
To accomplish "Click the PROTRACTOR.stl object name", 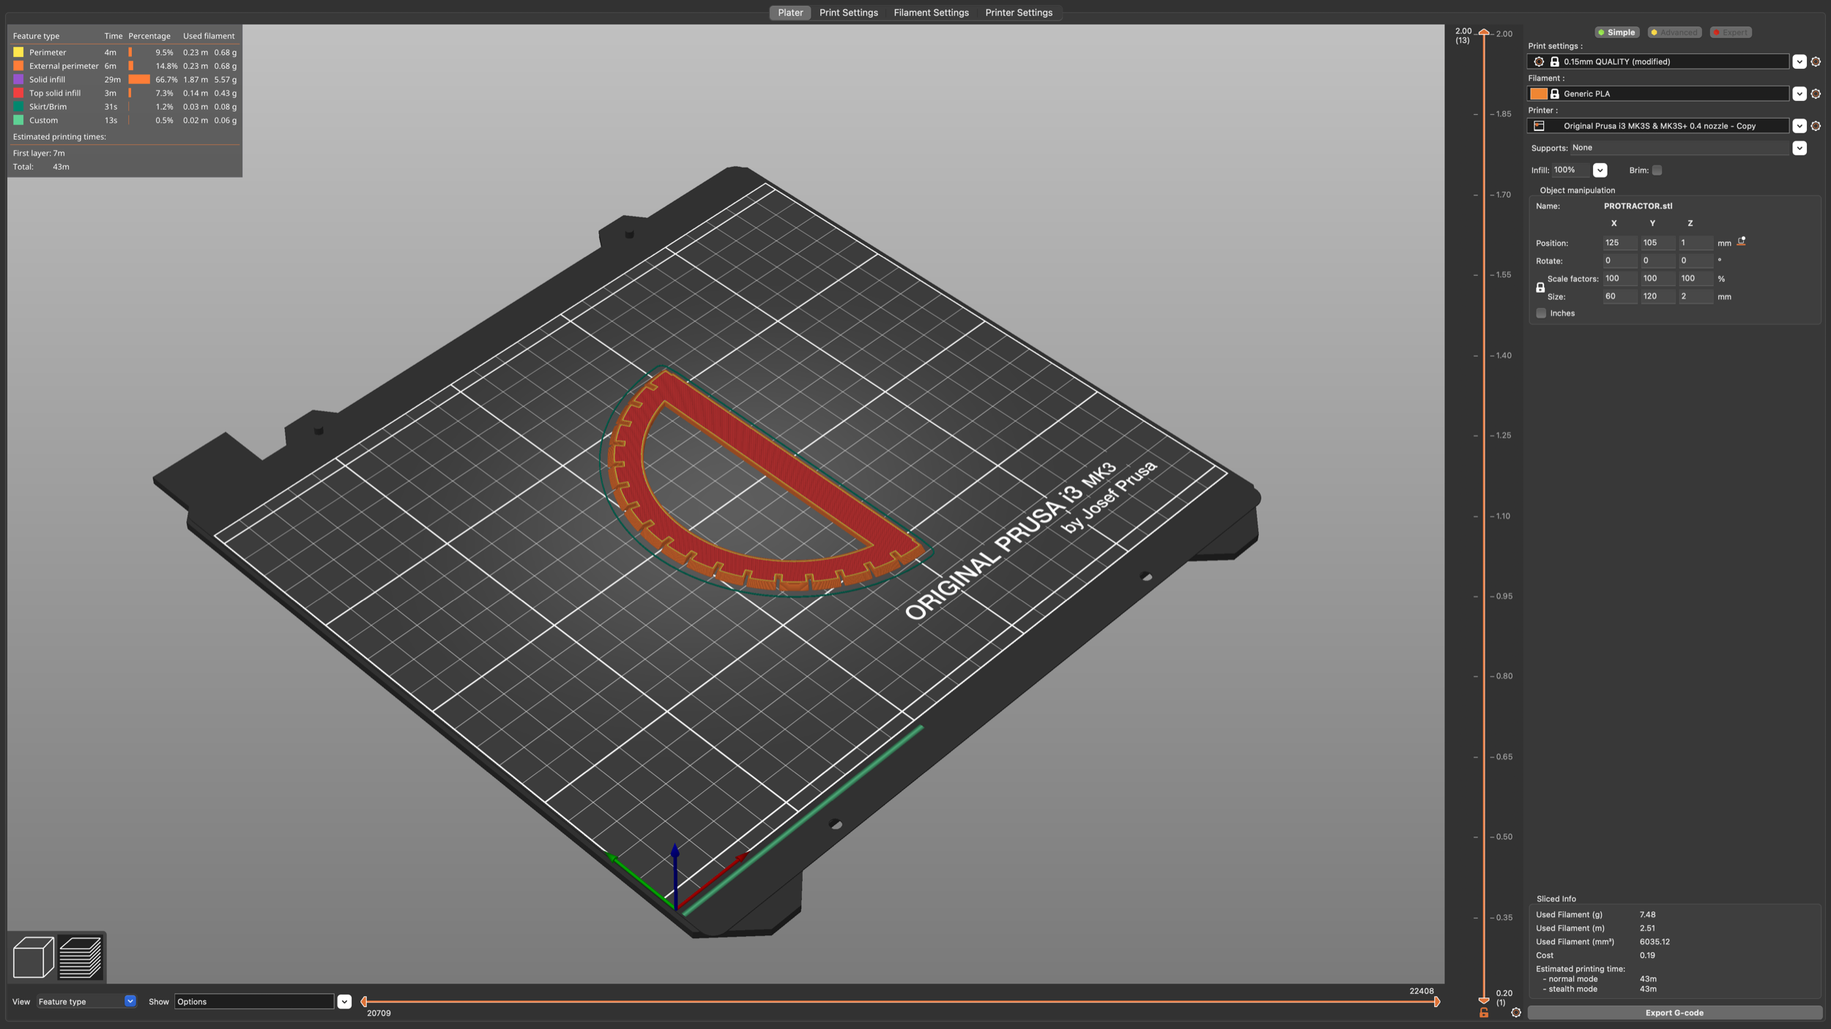I will [1638, 206].
